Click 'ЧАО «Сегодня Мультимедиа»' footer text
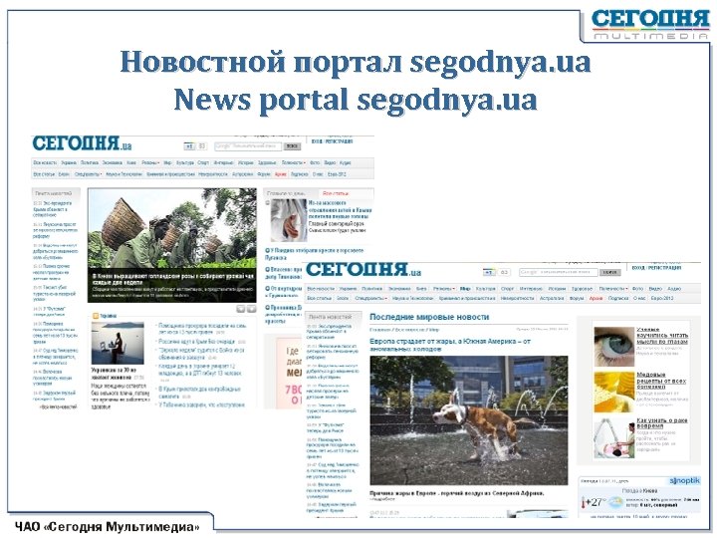 coord(108,527)
